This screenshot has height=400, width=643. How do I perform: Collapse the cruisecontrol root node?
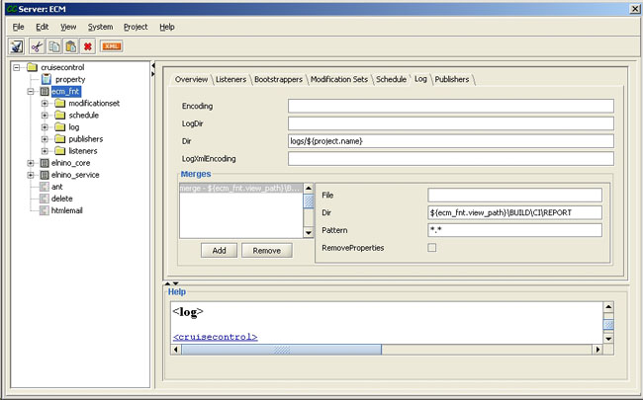click(x=17, y=67)
